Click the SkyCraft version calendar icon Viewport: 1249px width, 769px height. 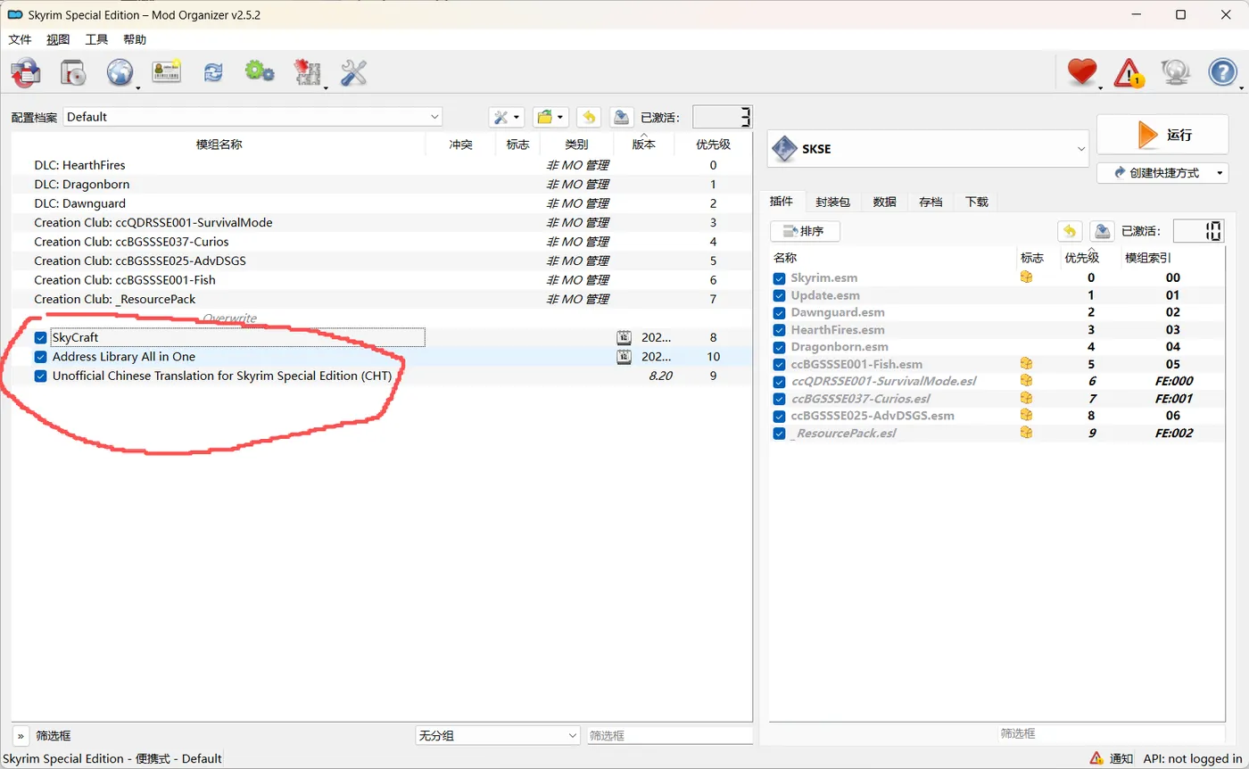pyautogui.click(x=624, y=337)
